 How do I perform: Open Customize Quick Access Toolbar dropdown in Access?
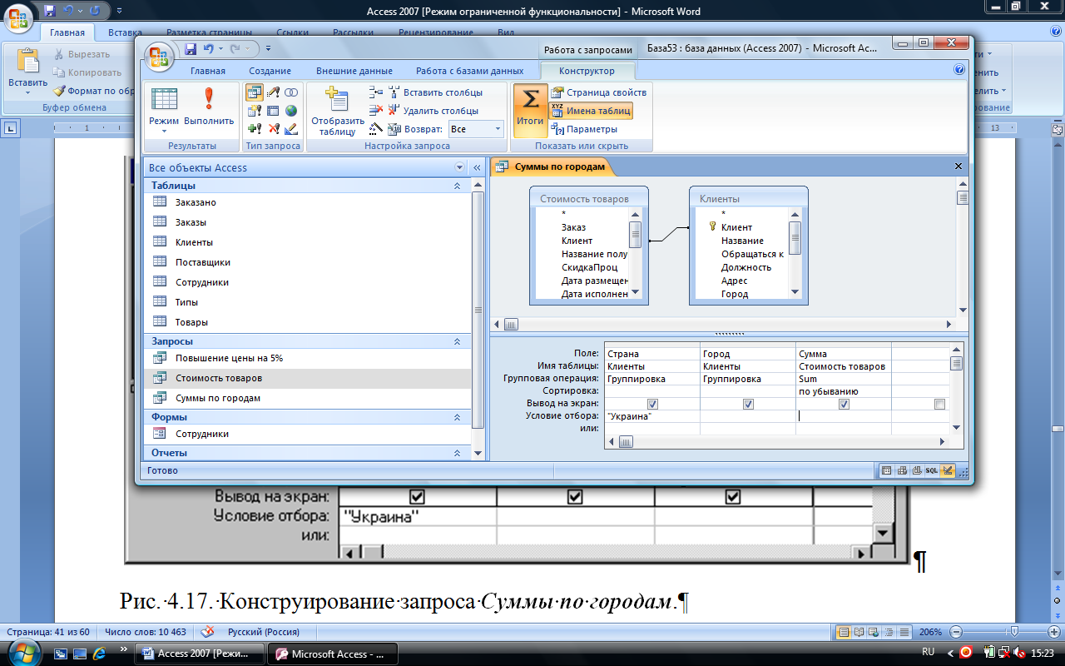(x=269, y=50)
